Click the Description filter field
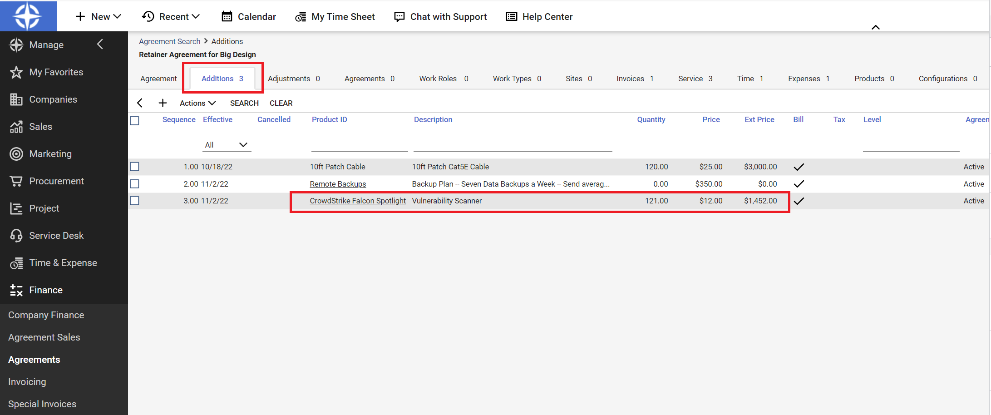The width and height of the screenshot is (991, 415). (x=513, y=145)
